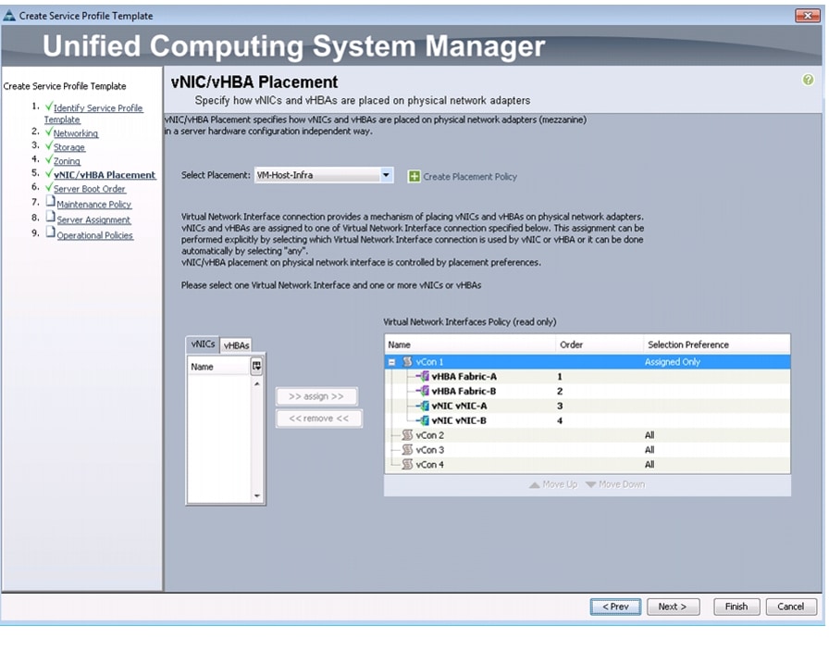Select the vCon 2 row
The height and width of the screenshot is (651, 829).
coord(588,435)
